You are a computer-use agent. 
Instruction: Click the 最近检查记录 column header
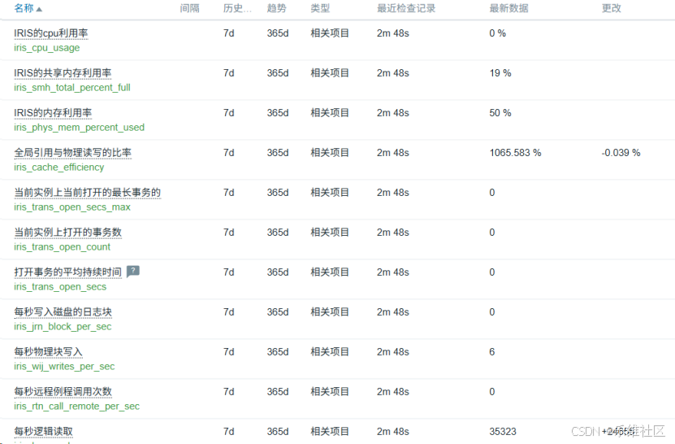coord(406,8)
